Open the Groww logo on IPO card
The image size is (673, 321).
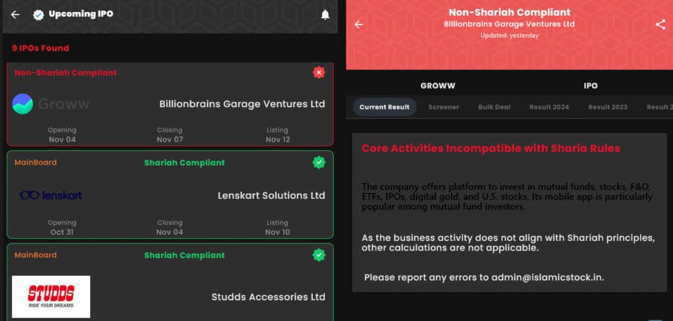pyautogui.click(x=51, y=104)
